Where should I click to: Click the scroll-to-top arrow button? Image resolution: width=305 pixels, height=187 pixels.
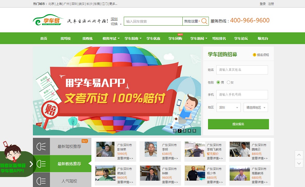click(x=299, y=155)
